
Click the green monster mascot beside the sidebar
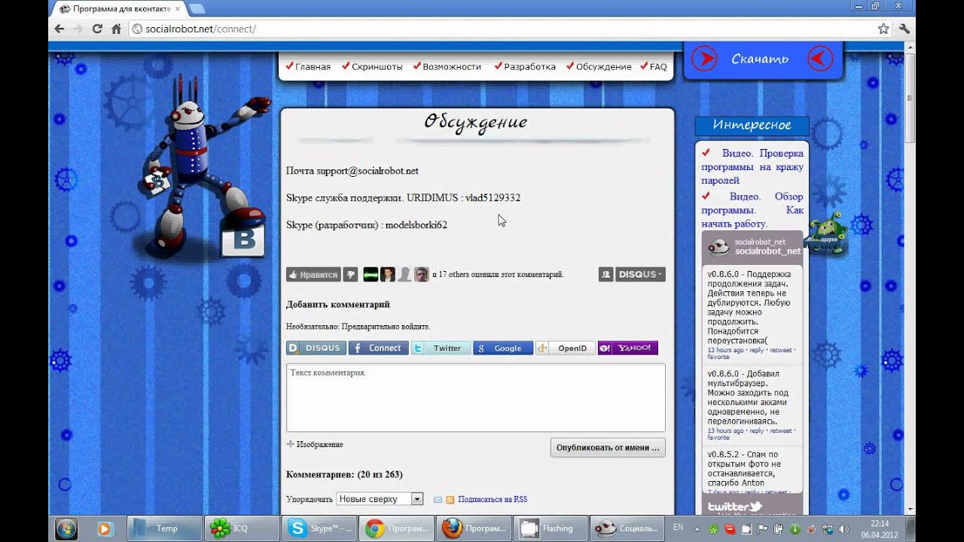(827, 233)
